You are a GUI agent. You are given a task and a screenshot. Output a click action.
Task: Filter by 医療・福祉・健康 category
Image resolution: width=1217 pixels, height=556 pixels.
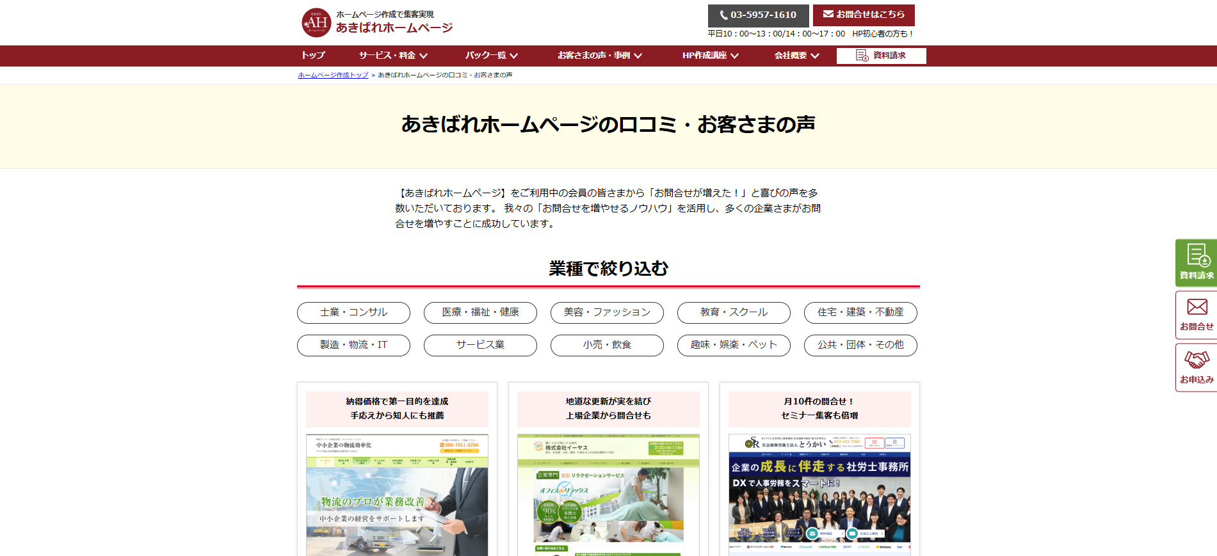pos(480,313)
